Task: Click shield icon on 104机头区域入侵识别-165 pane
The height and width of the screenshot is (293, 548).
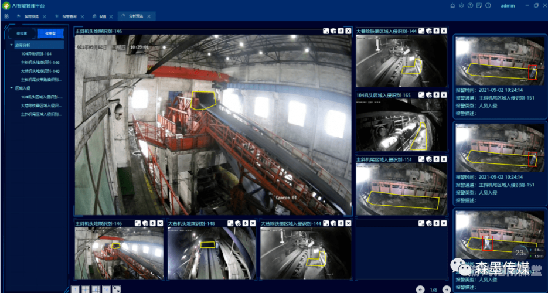Action: (x=429, y=95)
